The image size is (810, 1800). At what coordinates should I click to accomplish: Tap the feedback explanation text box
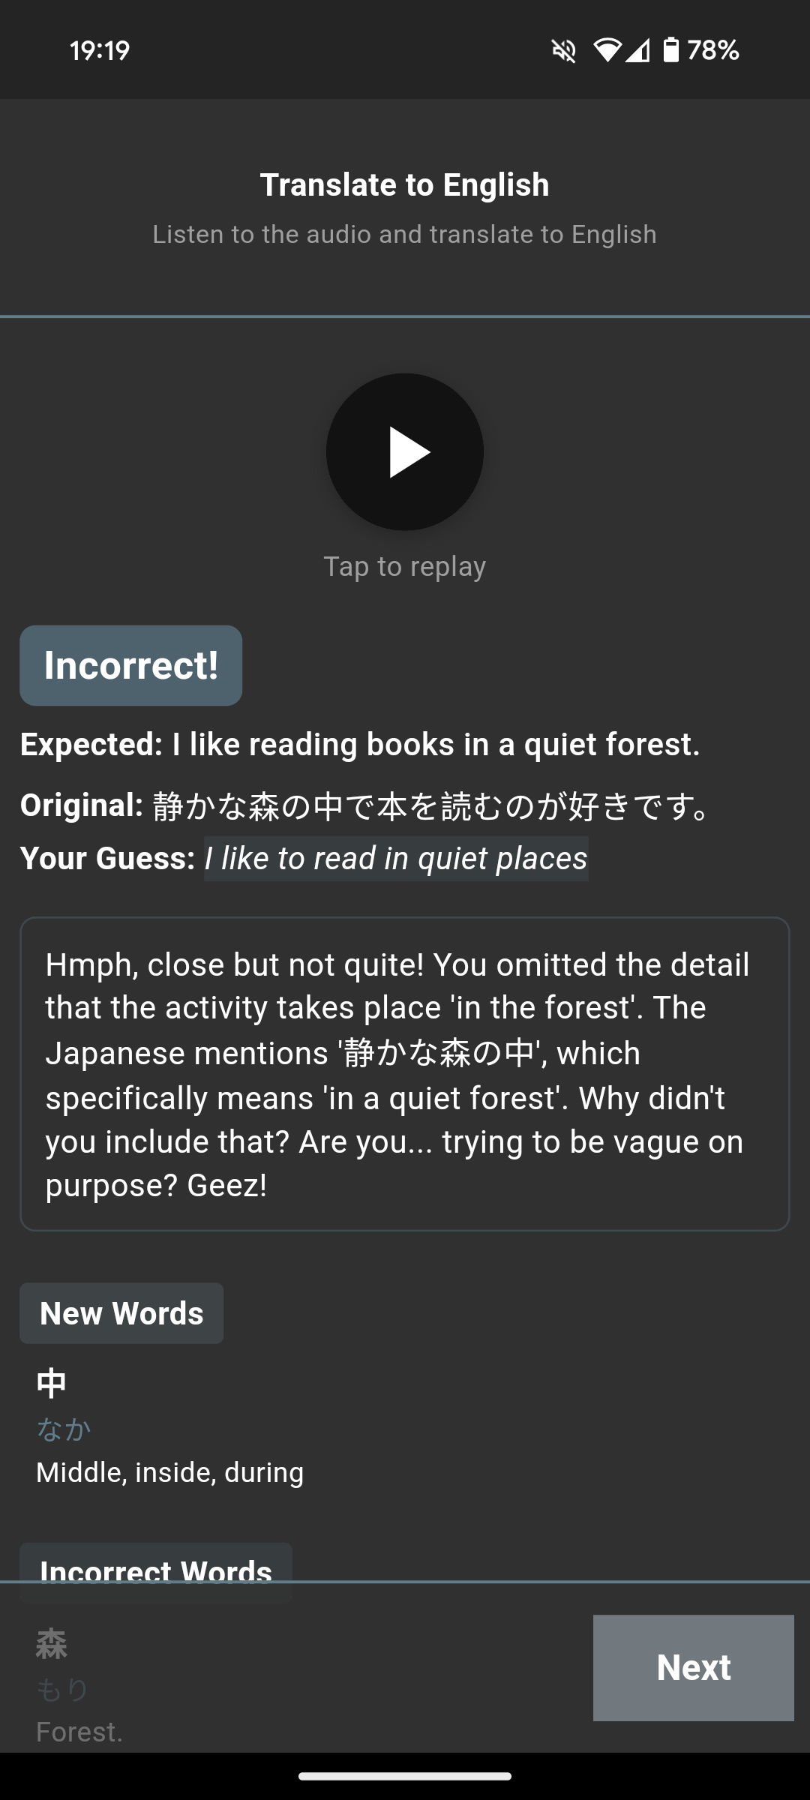(x=405, y=1074)
